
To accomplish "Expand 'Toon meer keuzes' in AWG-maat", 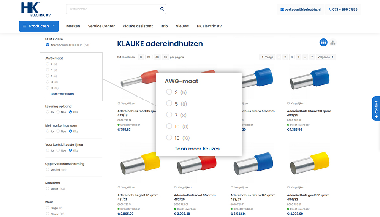I will point(62,94).
